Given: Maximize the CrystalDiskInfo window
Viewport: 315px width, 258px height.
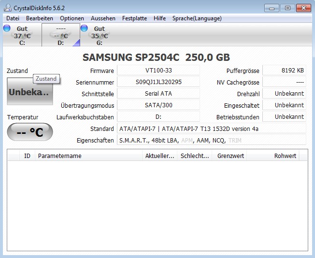Looking at the screenshot, I should point(287,8).
